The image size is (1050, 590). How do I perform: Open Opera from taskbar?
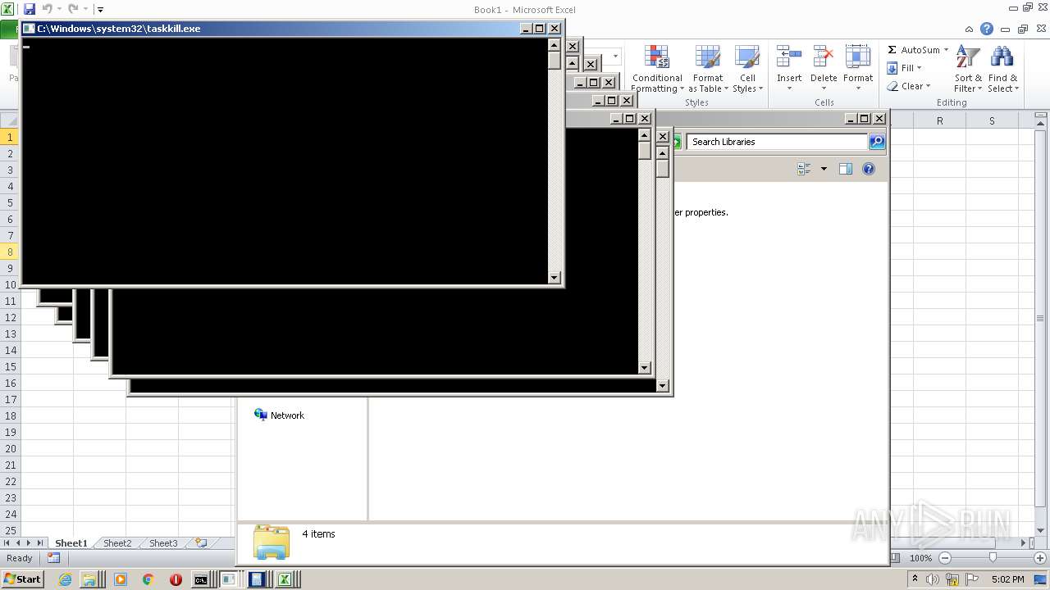click(x=176, y=579)
